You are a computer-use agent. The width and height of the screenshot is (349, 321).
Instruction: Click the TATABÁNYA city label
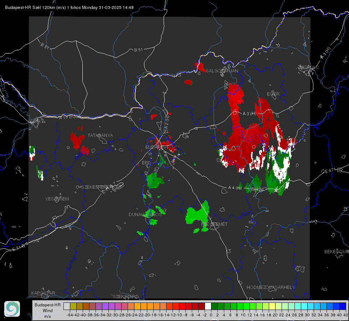pyautogui.click(x=100, y=136)
